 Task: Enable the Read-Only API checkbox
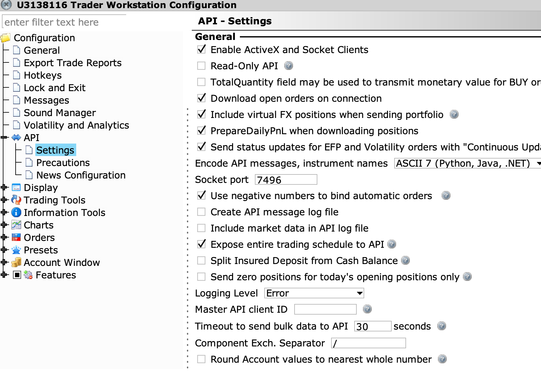201,66
